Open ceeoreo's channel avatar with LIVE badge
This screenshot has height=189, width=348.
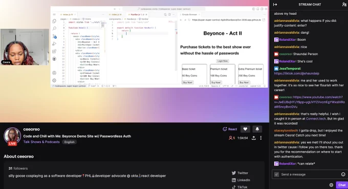coord(12,137)
